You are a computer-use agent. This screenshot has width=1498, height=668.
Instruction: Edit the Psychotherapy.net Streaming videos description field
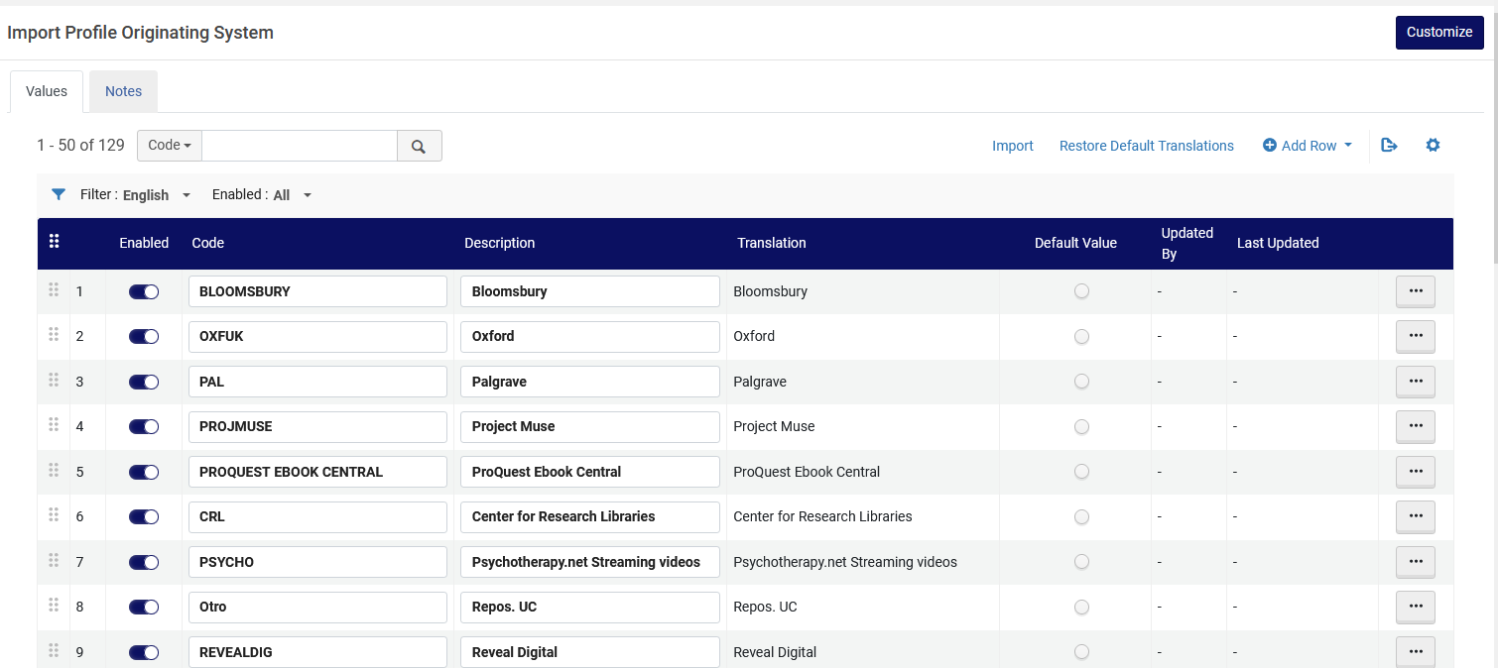point(590,562)
